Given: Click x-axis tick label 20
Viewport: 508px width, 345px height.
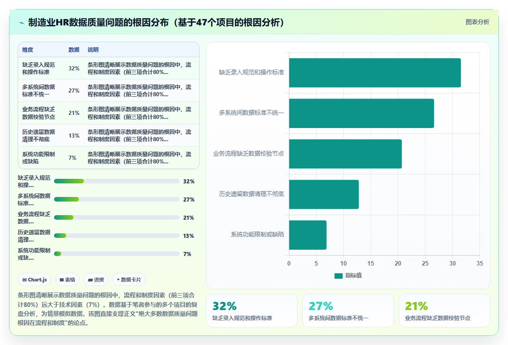Looking at the screenshot, I should [x=398, y=263].
